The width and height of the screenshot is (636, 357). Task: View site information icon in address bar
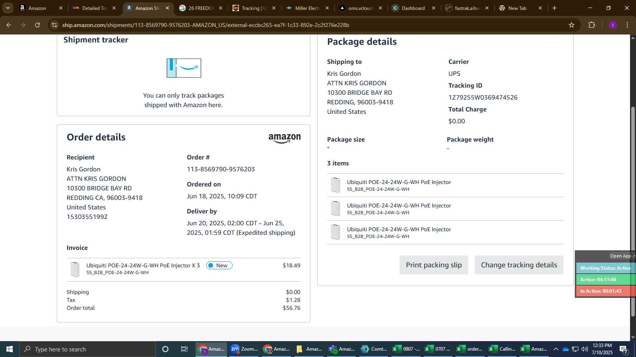click(x=54, y=25)
